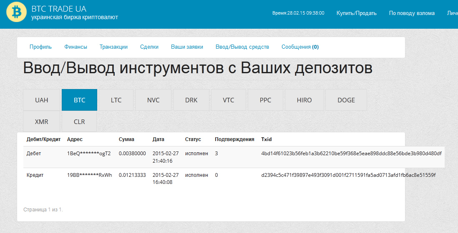
Task: Select the XMR currency tab
Action: [x=42, y=122]
